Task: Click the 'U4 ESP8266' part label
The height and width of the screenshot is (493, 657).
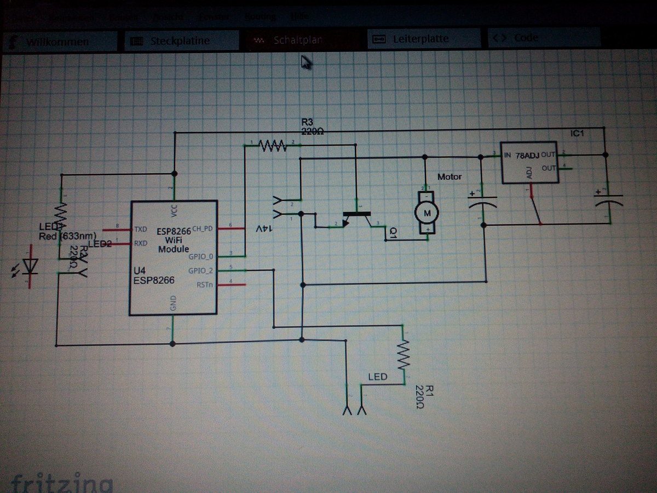Action: point(154,276)
